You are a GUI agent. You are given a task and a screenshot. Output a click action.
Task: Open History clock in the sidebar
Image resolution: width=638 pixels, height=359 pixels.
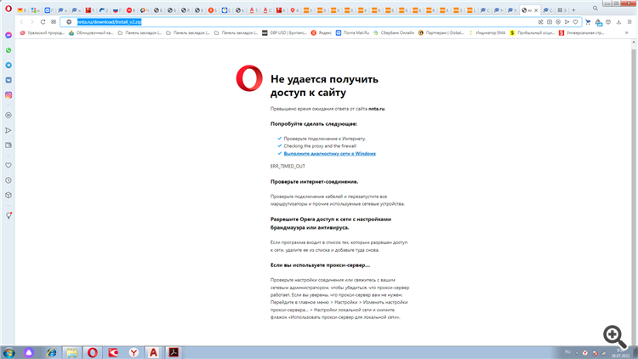pos(9,180)
